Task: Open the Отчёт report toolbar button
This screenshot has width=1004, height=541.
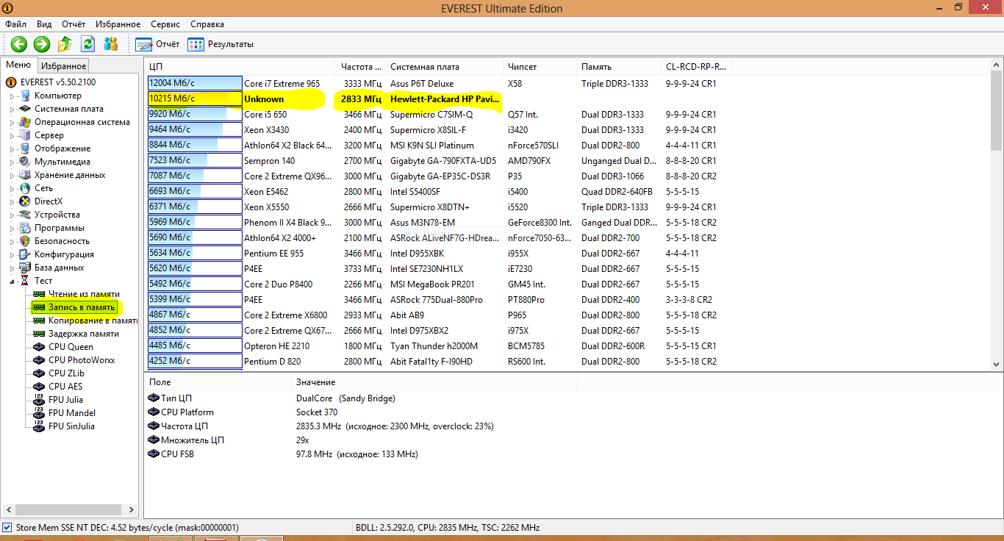Action: tap(157, 44)
